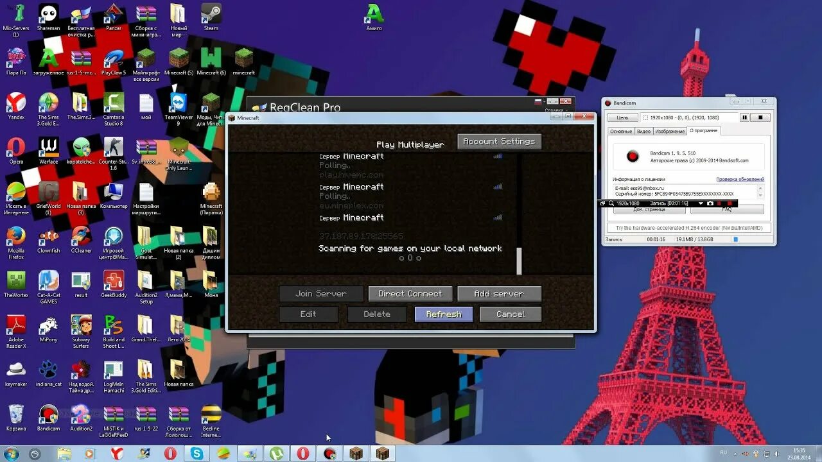Open the Shareman desktop icon
This screenshot has width=822, height=462.
[x=48, y=17]
